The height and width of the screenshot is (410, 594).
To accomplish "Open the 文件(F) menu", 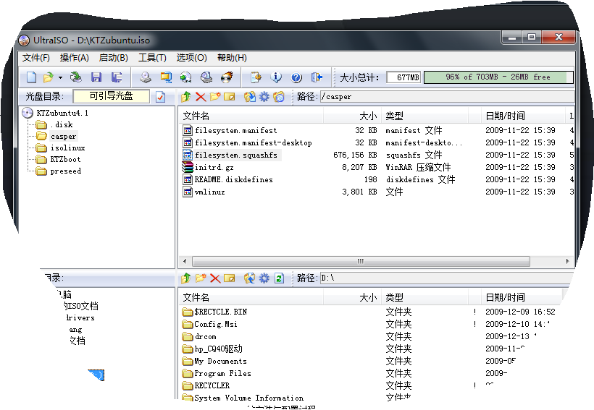I will (36, 58).
